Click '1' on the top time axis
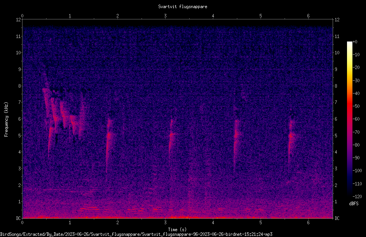This screenshot has height=237, width=366. coord(70,16)
